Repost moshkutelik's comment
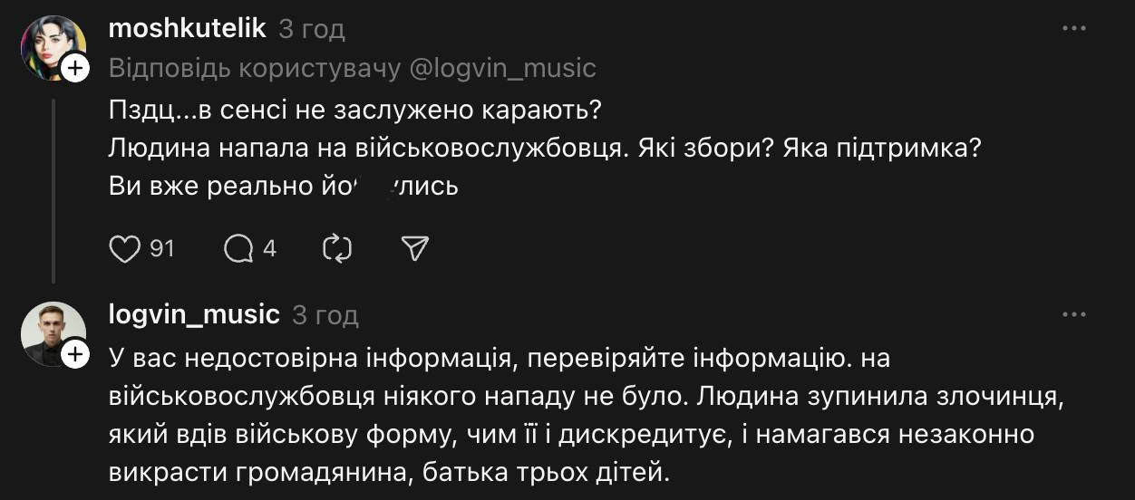This screenshot has height=500, width=1135. point(336,249)
